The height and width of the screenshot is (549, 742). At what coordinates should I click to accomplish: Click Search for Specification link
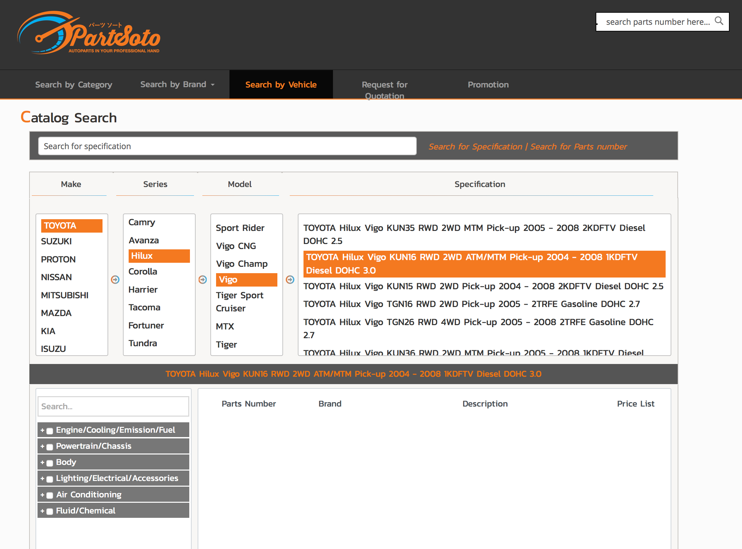475,146
